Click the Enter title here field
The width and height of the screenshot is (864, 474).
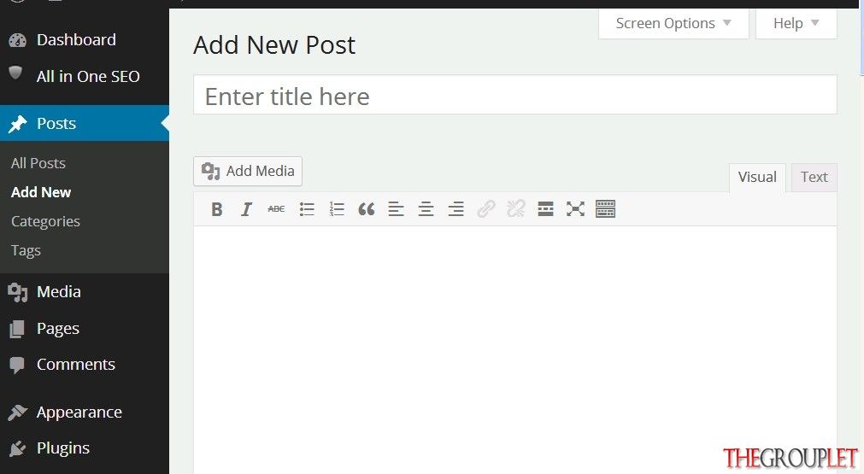(x=515, y=96)
